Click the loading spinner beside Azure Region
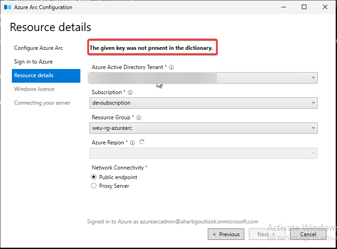This screenshot has height=249, width=337. pos(142,142)
